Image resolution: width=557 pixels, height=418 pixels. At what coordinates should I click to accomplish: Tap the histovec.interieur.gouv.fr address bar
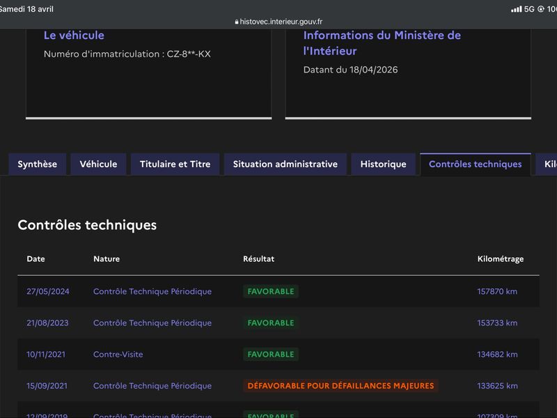[x=278, y=22]
